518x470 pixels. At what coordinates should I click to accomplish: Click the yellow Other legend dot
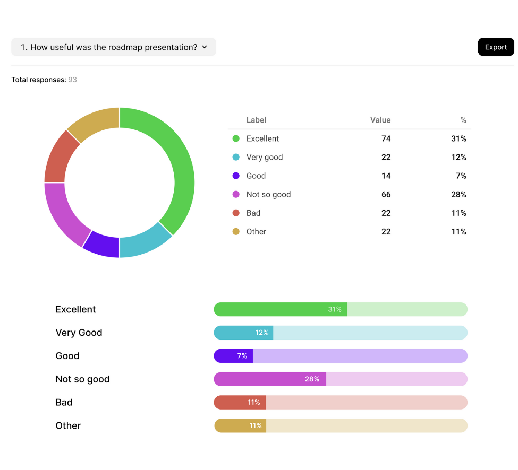pyautogui.click(x=236, y=231)
